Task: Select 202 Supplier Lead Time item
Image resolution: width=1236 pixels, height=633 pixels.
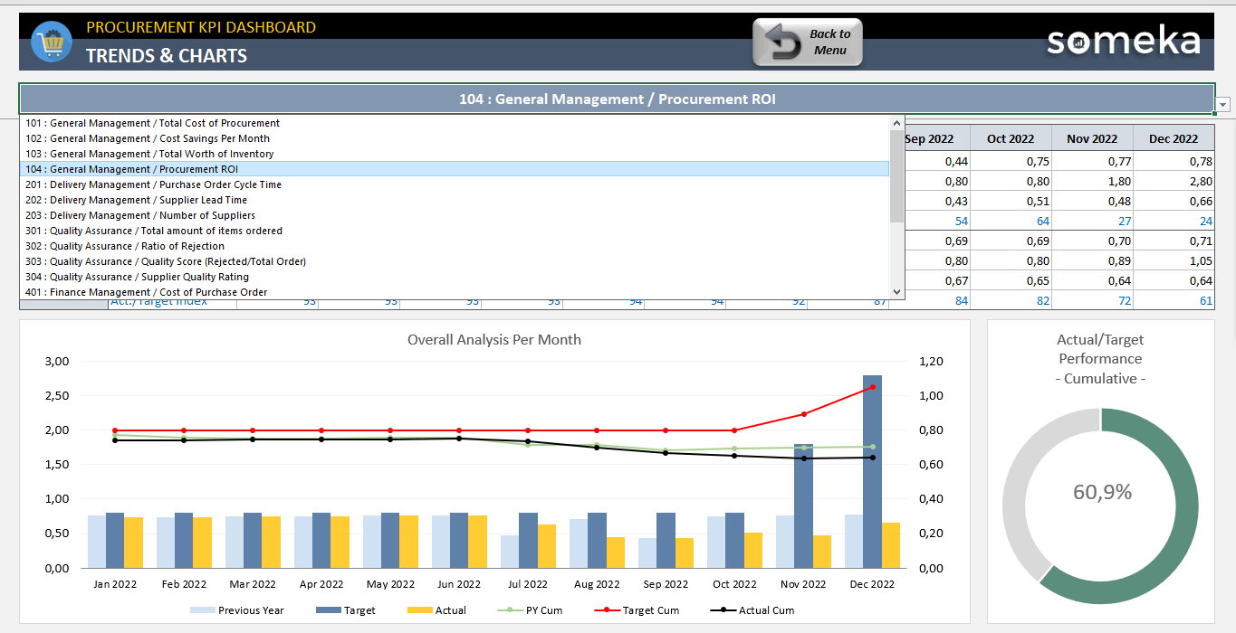Action: (x=149, y=200)
